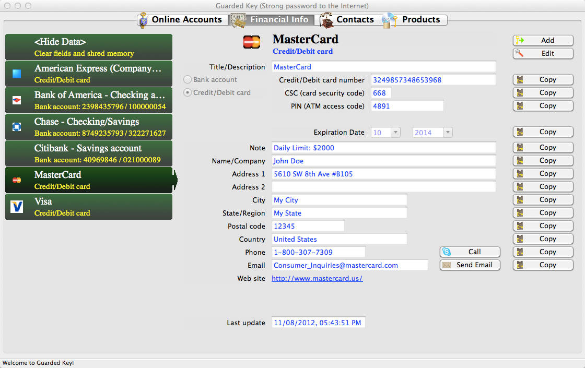This screenshot has height=368, width=585.
Task: Click the Note field with Daily Limit
Action: [x=383, y=148]
